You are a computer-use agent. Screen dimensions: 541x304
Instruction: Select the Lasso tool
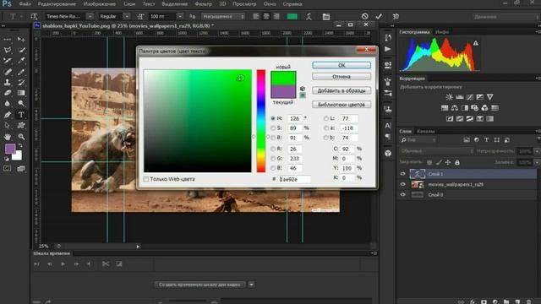pyautogui.click(x=8, y=50)
